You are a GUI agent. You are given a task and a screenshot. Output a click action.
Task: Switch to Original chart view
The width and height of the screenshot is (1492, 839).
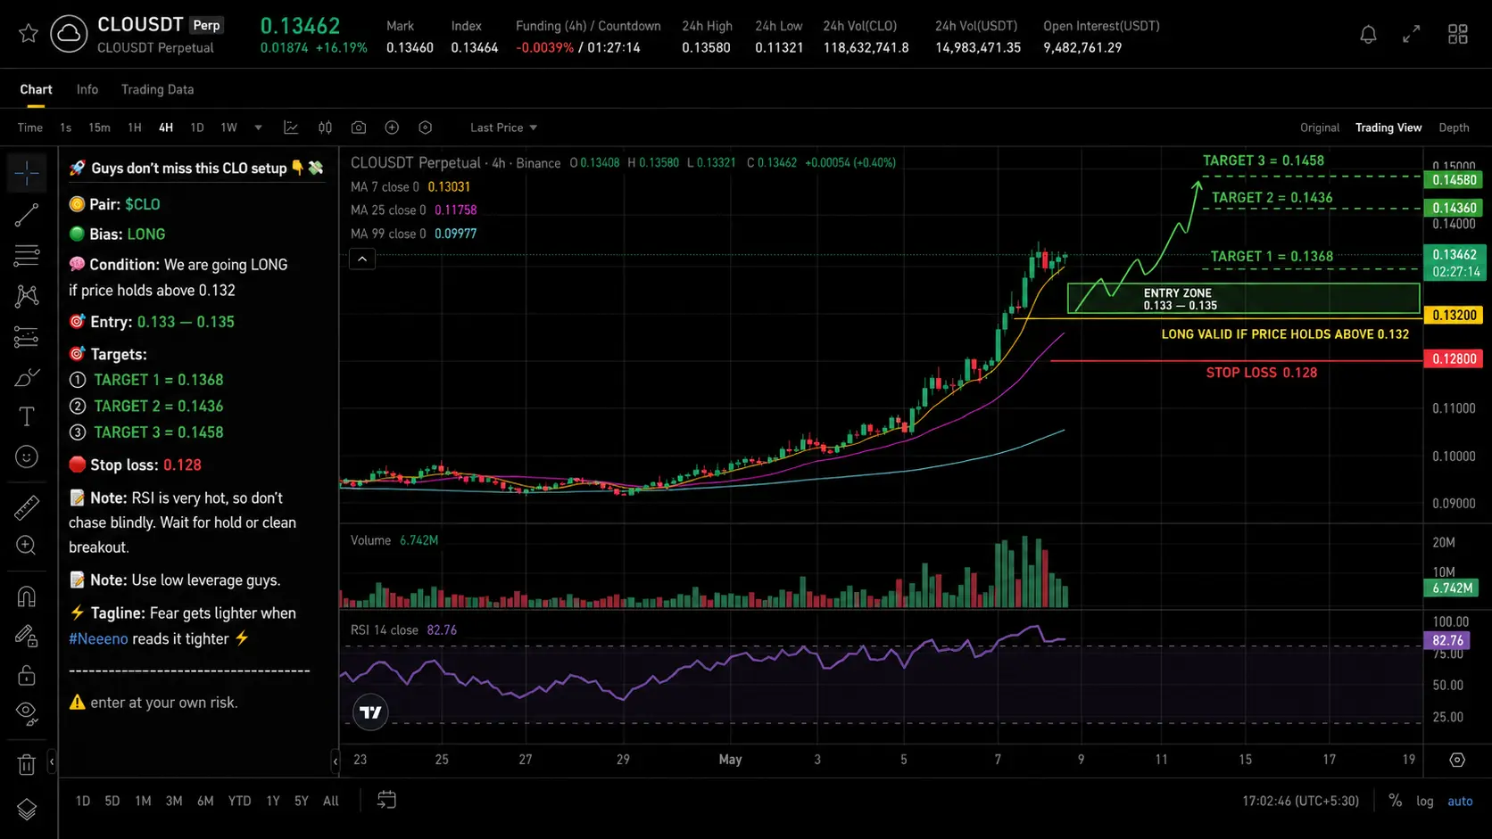coord(1320,127)
